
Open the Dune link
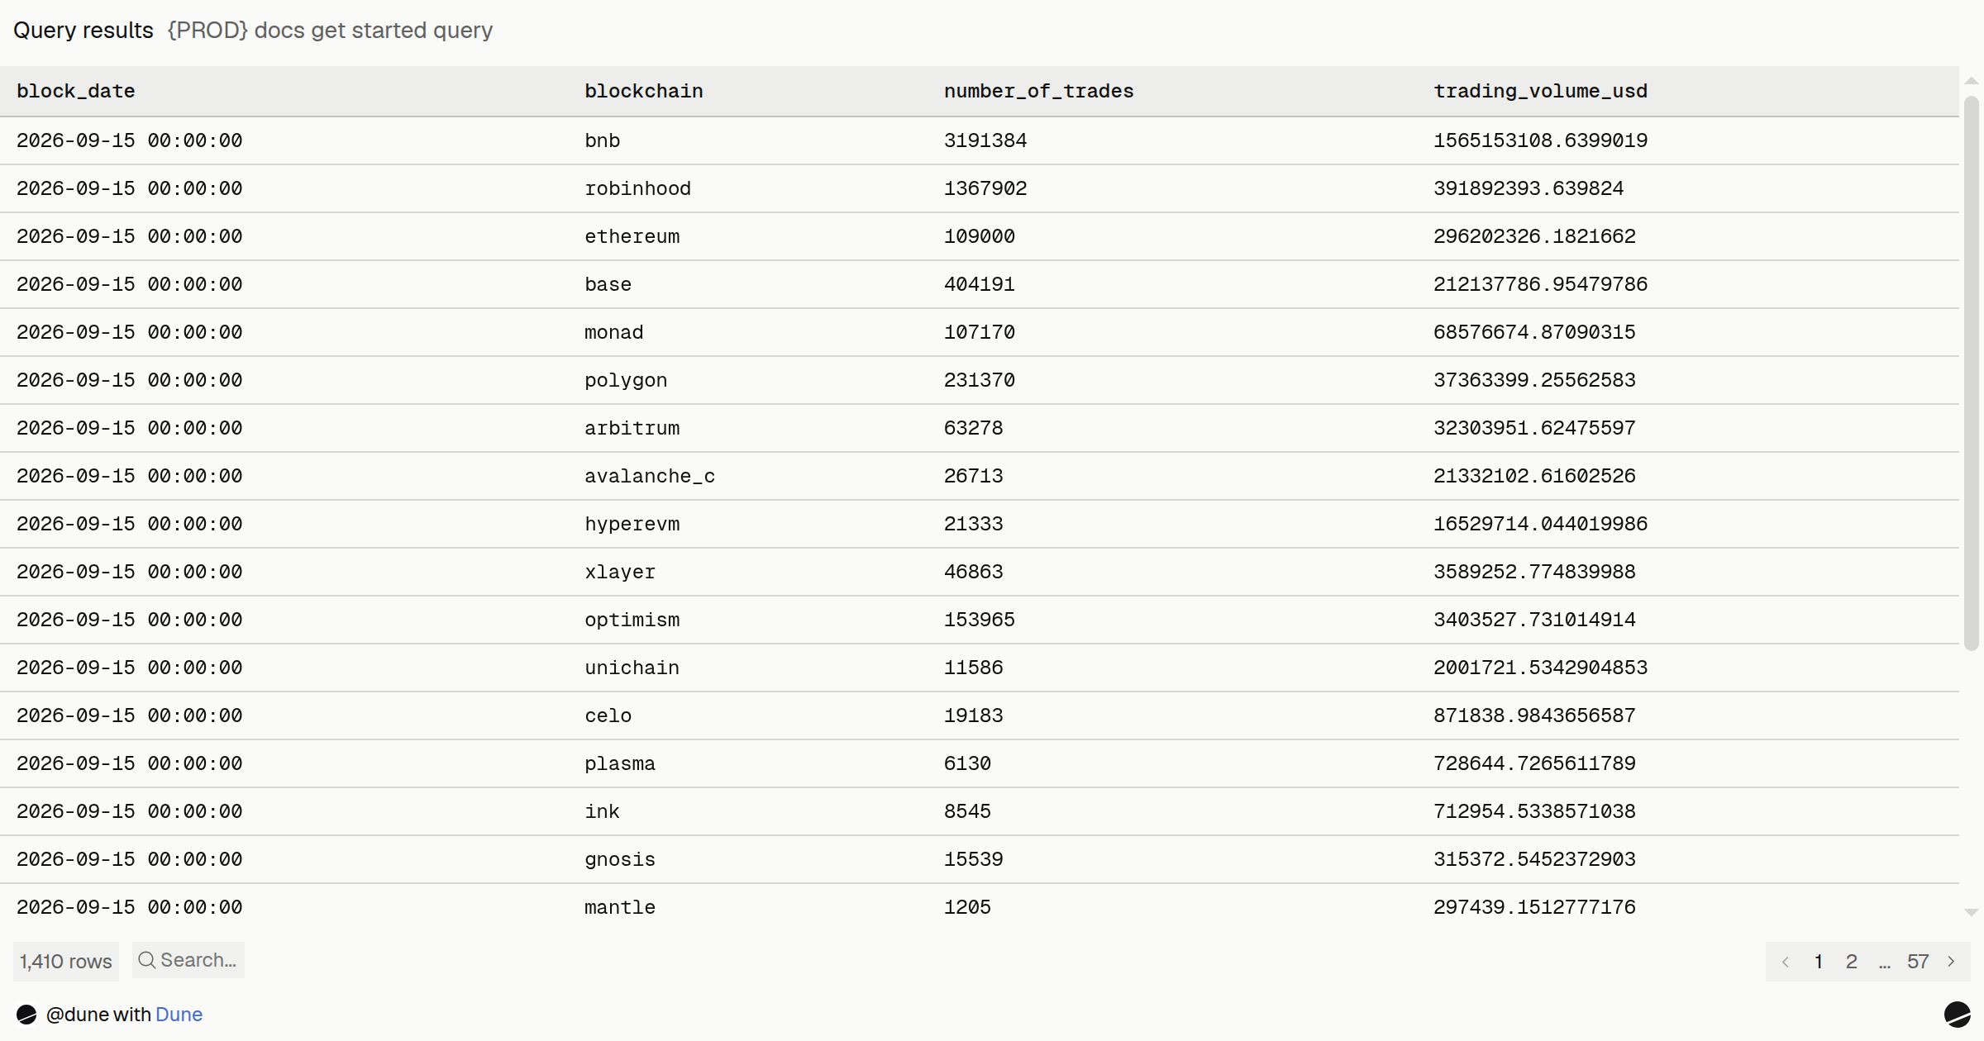[x=179, y=1015]
